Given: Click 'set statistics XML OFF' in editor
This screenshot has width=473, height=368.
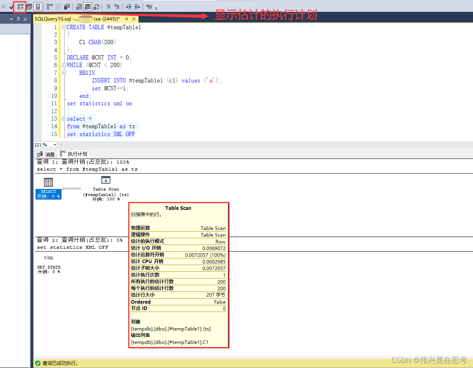Looking at the screenshot, I should tap(101, 134).
